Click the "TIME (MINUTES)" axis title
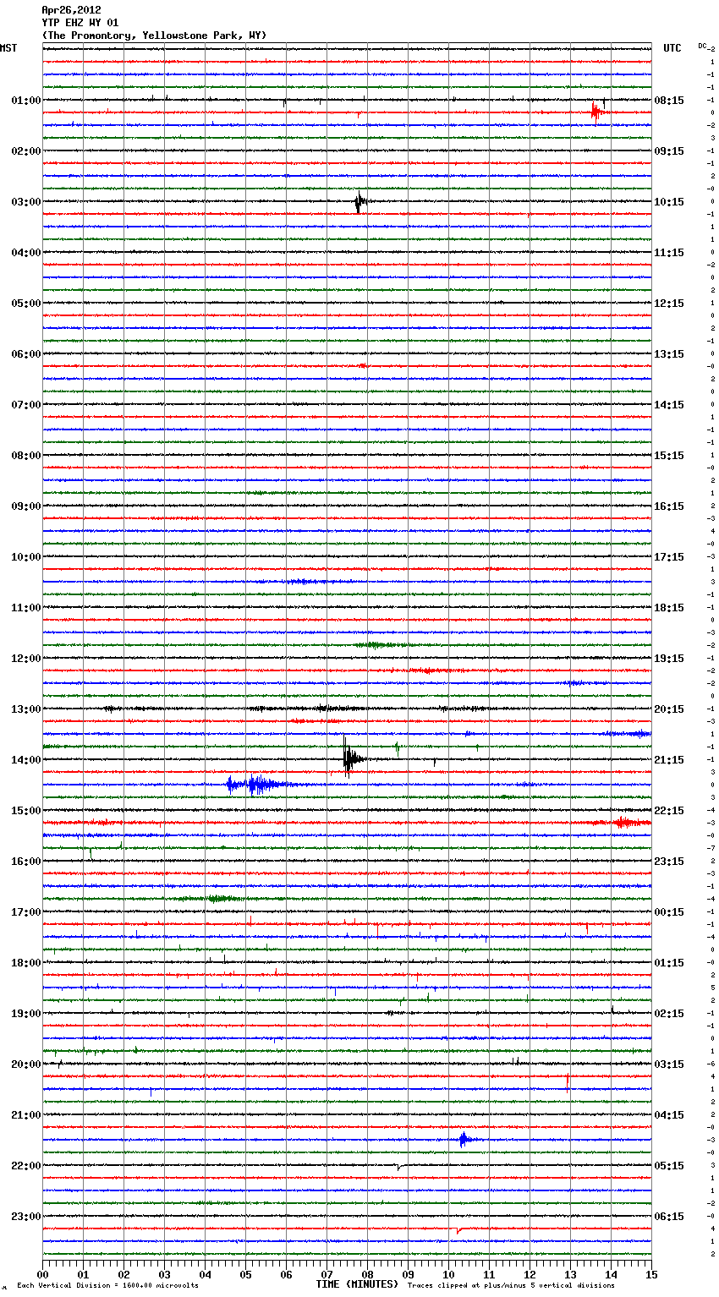Image resolution: width=719 pixels, height=1297 pixels. tap(357, 1284)
